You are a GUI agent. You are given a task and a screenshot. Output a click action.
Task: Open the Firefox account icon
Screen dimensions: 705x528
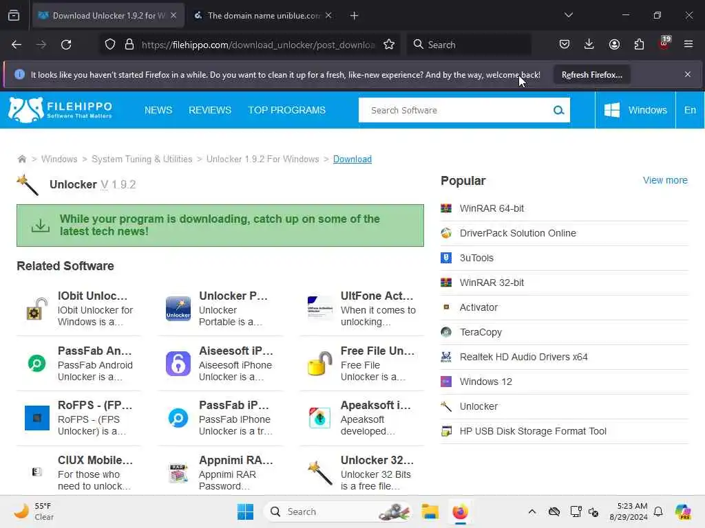tap(614, 44)
